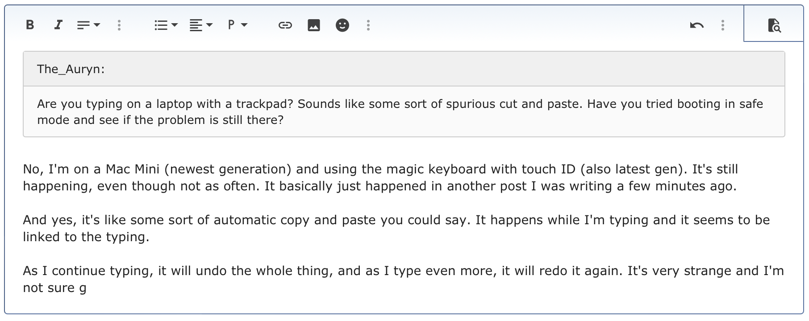Open the three-dot menu beside the smiley icon

(368, 25)
